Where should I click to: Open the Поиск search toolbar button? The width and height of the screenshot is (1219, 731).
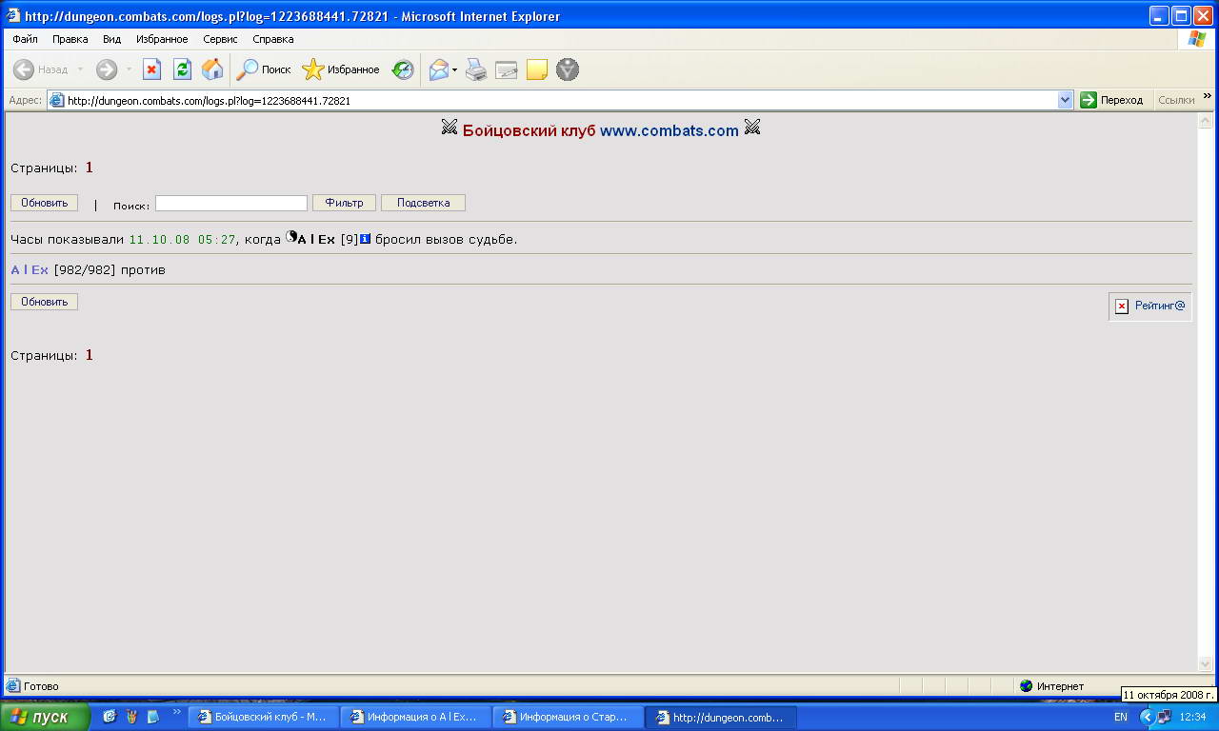(264, 69)
